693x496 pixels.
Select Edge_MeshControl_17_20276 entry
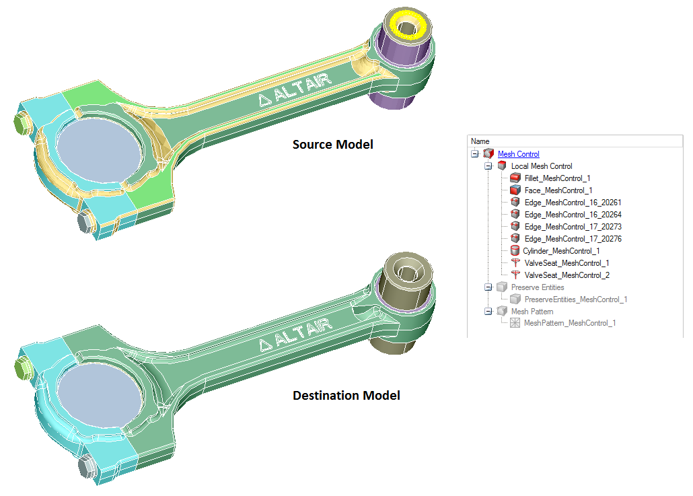[x=563, y=239]
